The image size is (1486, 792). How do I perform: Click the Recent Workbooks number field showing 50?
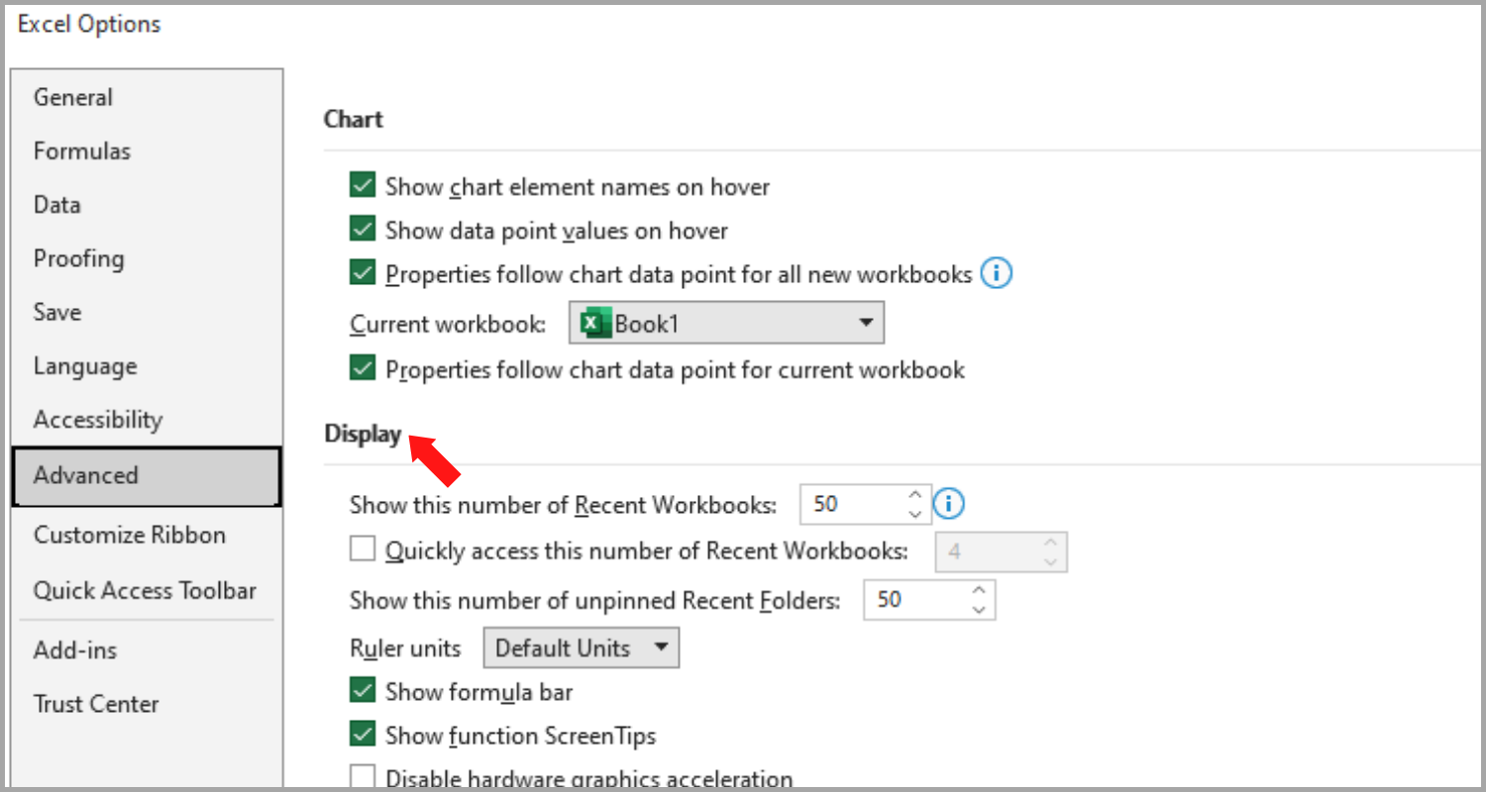(x=852, y=504)
